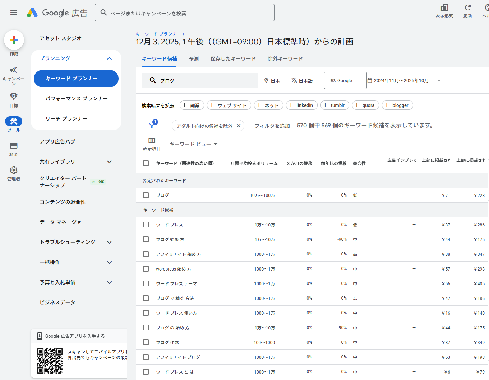Open 料金 billing card icon
489x380 pixels.
pyautogui.click(x=14, y=146)
